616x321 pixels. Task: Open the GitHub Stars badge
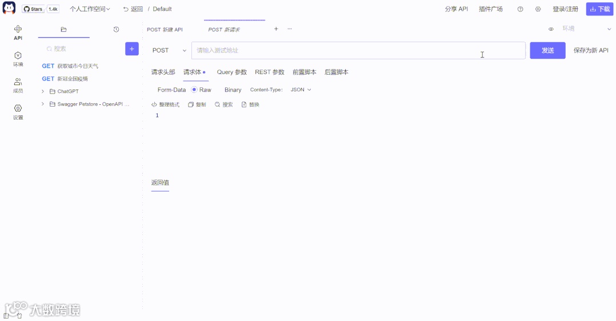coord(33,9)
